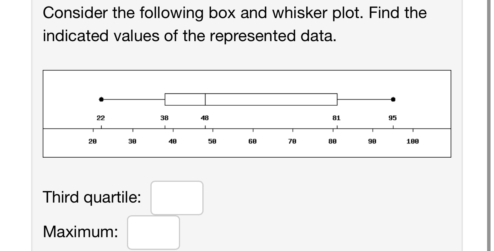Click the left edge of the box at 38
Screen dimensions: 494x251
coord(165,99)
